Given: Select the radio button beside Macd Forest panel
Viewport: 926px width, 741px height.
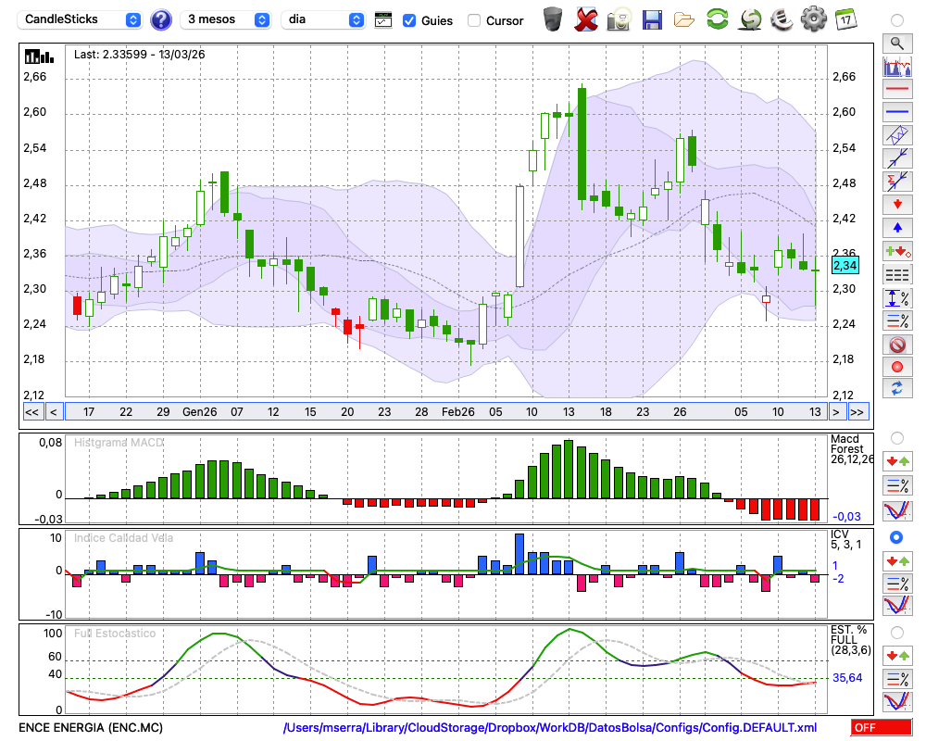Looking at the screenshot, I should [896, 437].
